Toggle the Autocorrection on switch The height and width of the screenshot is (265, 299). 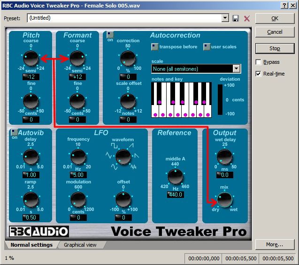pos(110,35)
